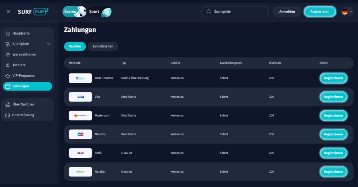Click the Bearbeitungszeit column header

[x=231, y=63]
